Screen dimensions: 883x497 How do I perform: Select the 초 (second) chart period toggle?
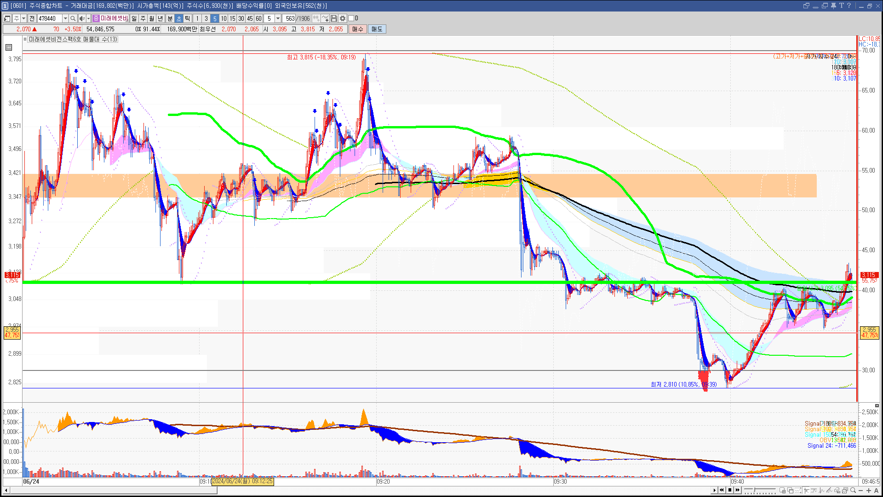(179, 18)
